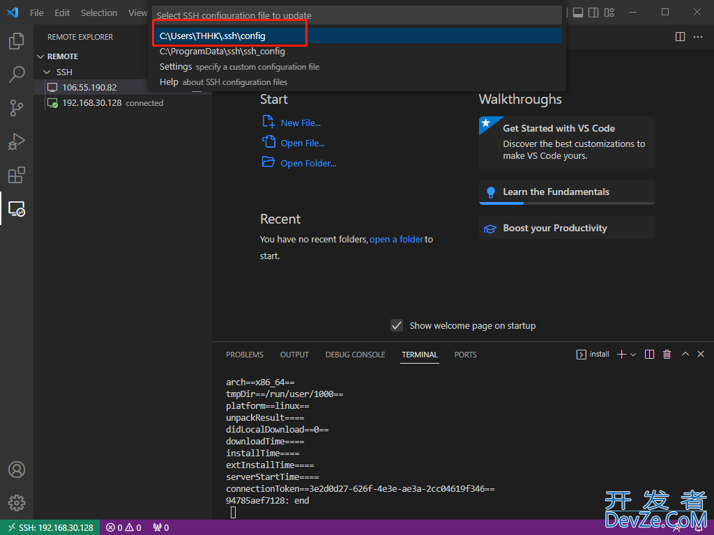Collapse the REMOTE section
The width and height of the screenshot is (714, 535).
click(x=40, y=56)
